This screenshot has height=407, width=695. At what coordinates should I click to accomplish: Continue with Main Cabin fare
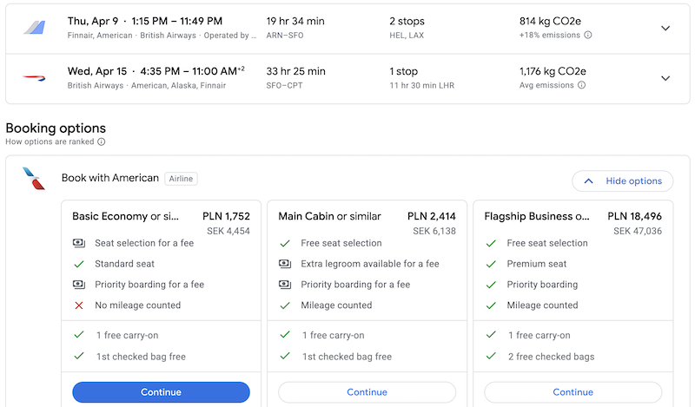367,392
